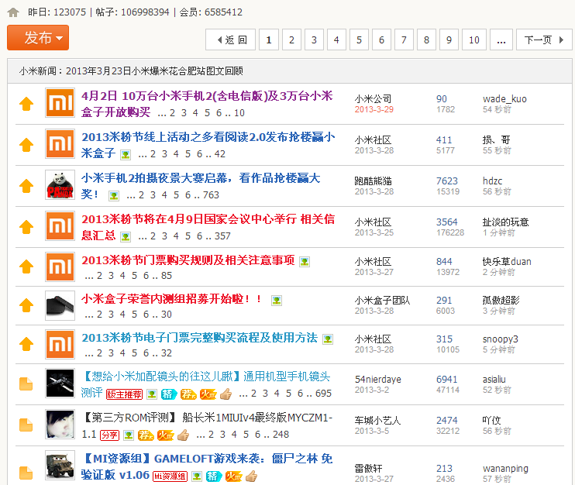Screen dimensions: 575x485
Task: Click 火 hot badge in 镜头测评 thread
Action: pos(208,394)
